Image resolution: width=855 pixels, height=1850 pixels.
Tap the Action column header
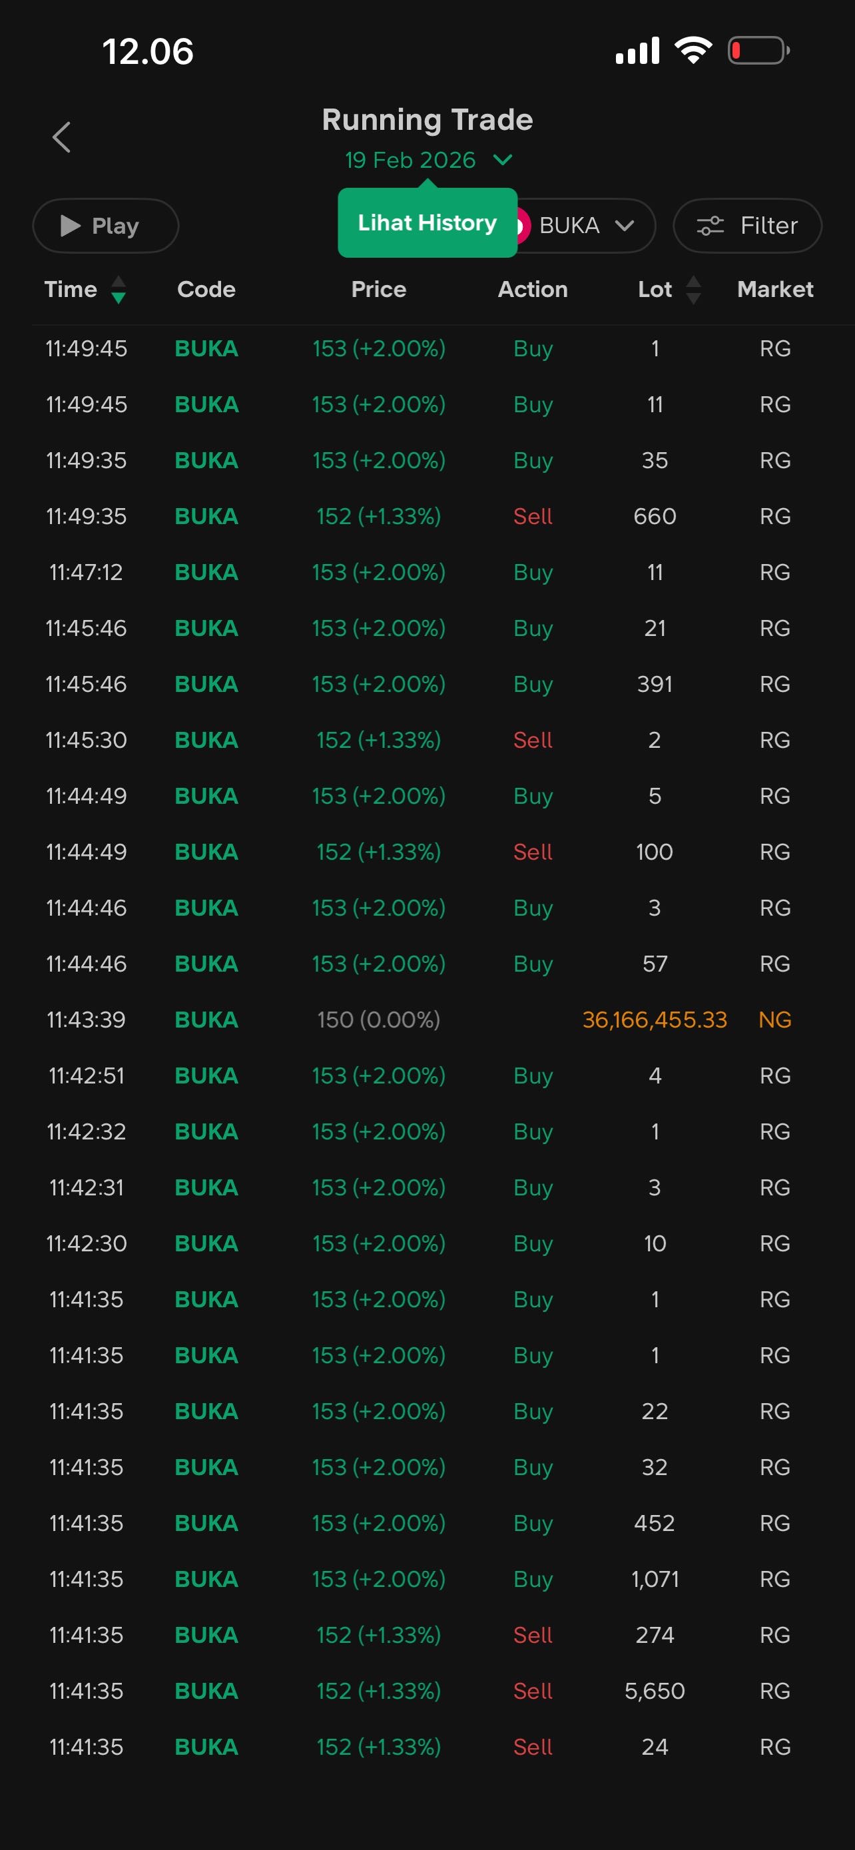[x=533, y=290]
